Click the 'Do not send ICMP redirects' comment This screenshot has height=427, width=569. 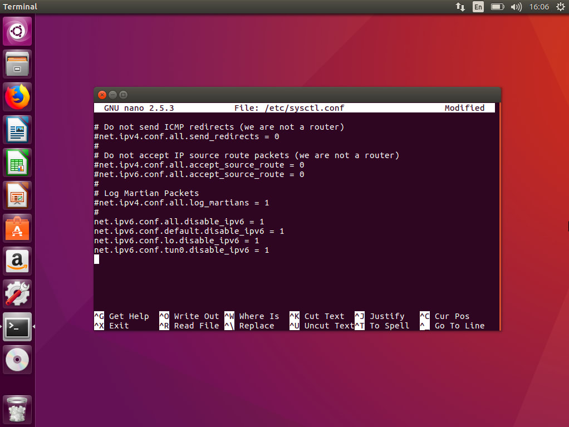219,127
